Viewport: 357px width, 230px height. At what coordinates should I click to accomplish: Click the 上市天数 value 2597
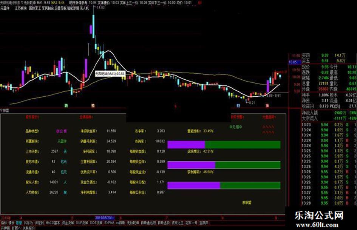click(x=55, y=151)
